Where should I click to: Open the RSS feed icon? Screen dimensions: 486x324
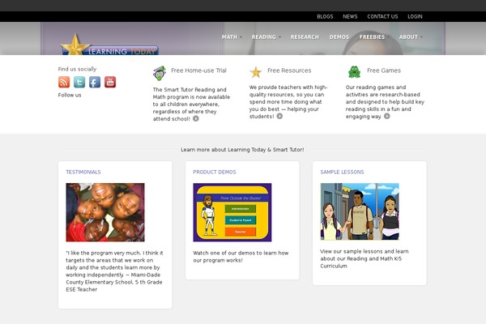pos(64,82)
